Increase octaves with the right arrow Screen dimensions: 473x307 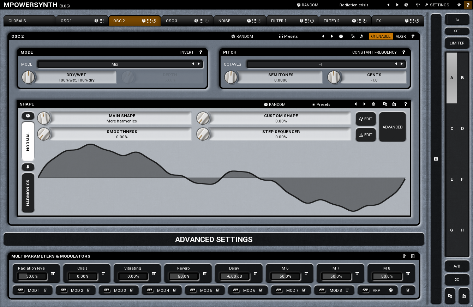coord(401,64)
